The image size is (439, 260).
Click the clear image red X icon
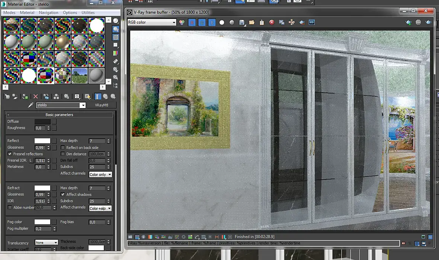[272, 23]
